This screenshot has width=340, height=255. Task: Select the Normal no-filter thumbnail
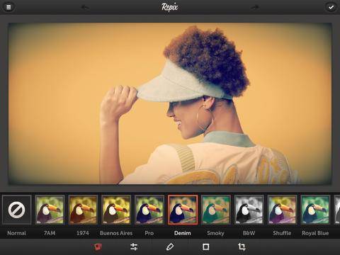pyautogui.click(x=16, y=210)
